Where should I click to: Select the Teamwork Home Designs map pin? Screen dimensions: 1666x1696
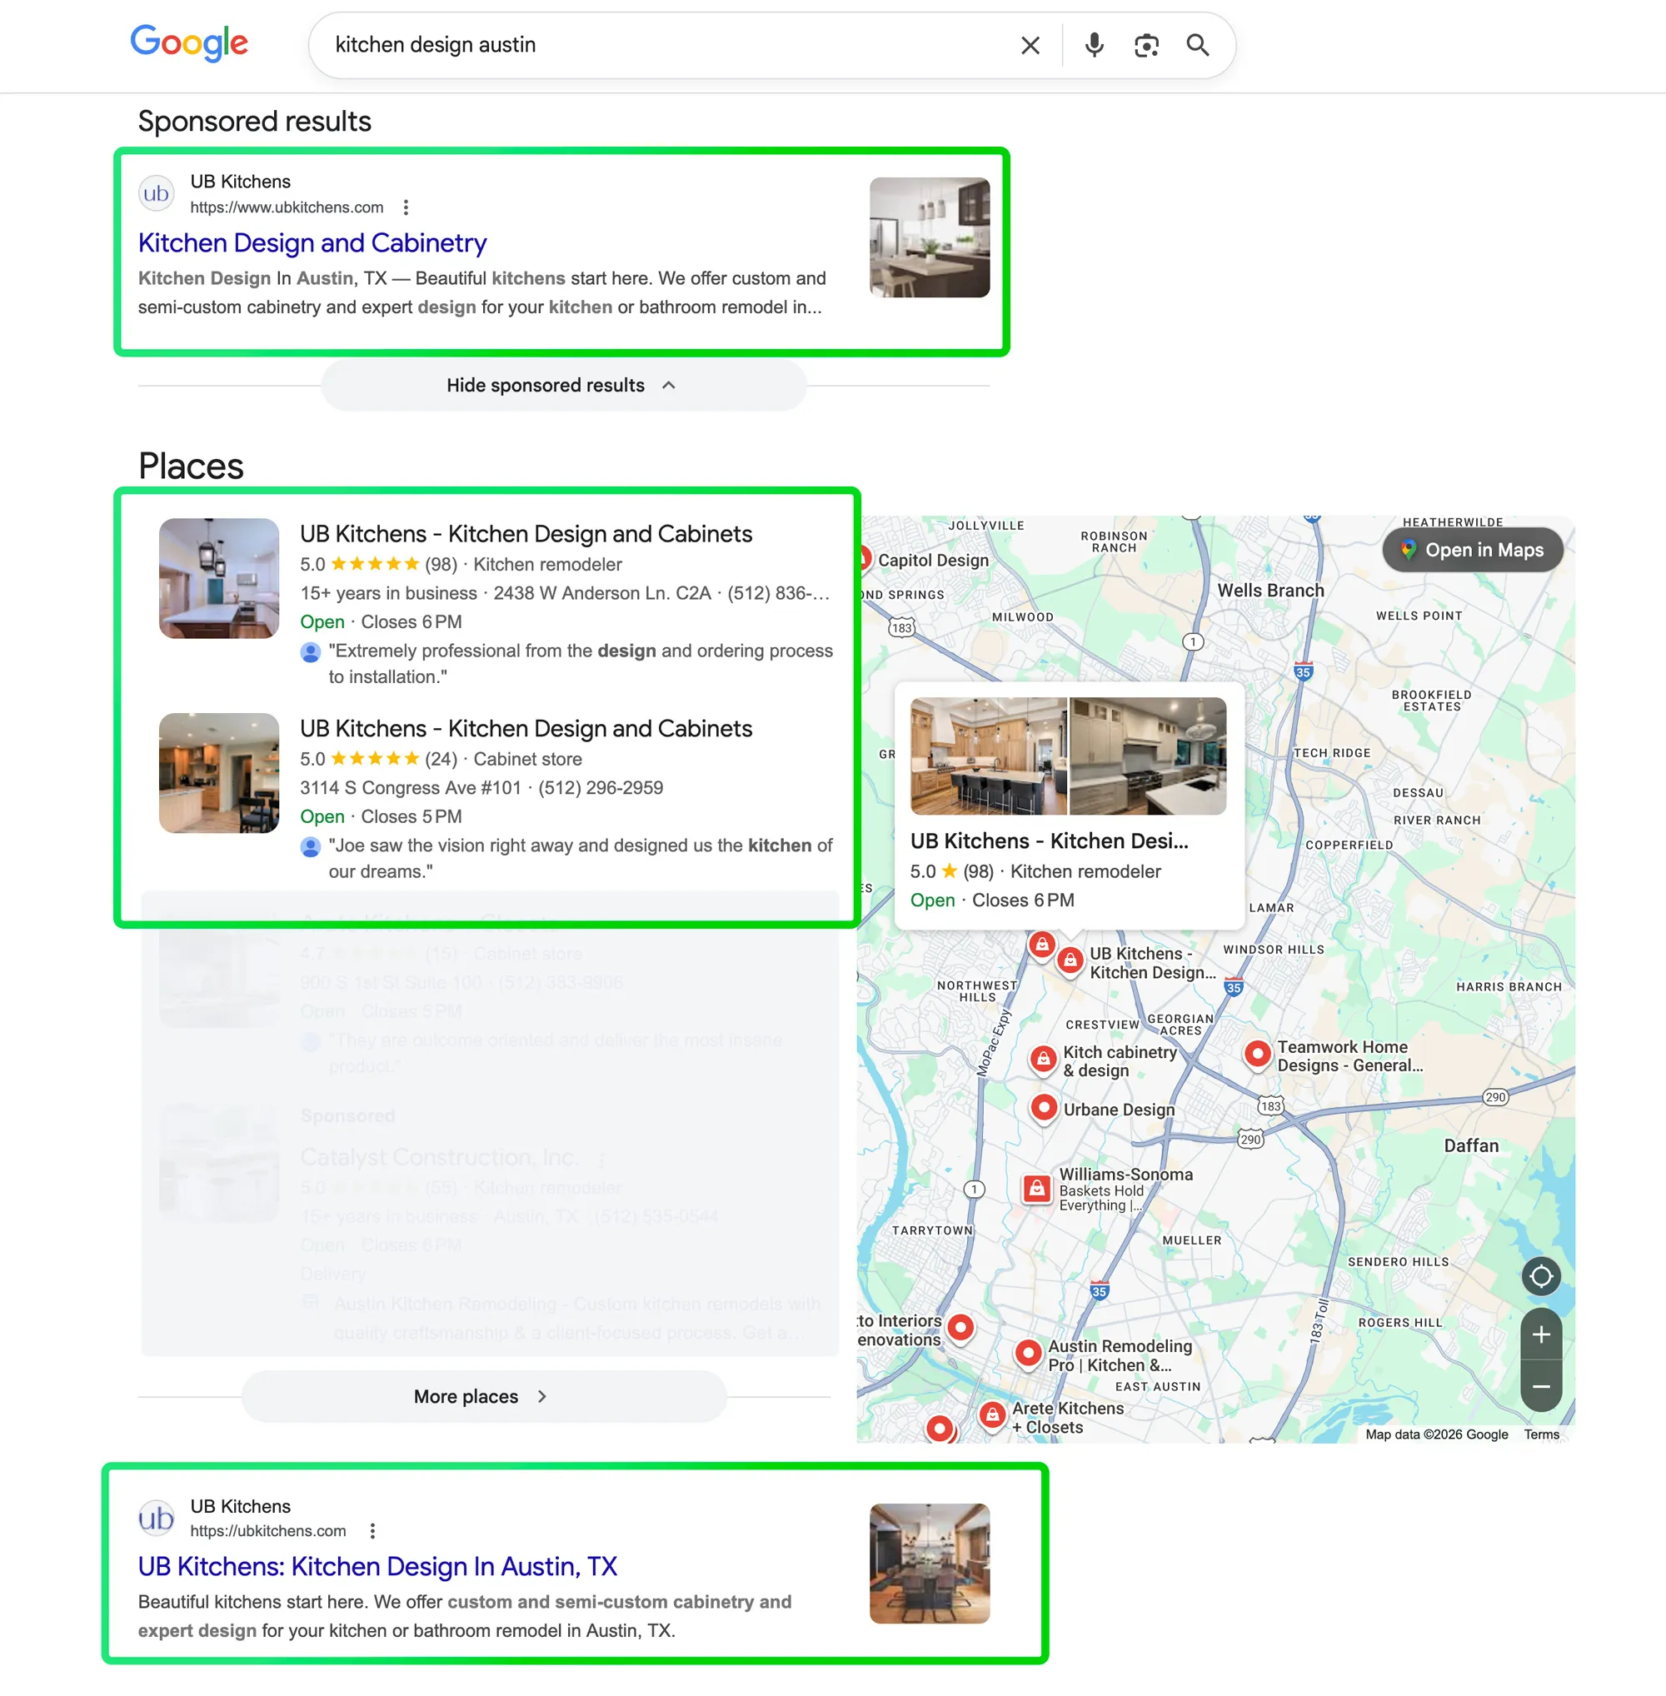click(x=1257, y=1055)
